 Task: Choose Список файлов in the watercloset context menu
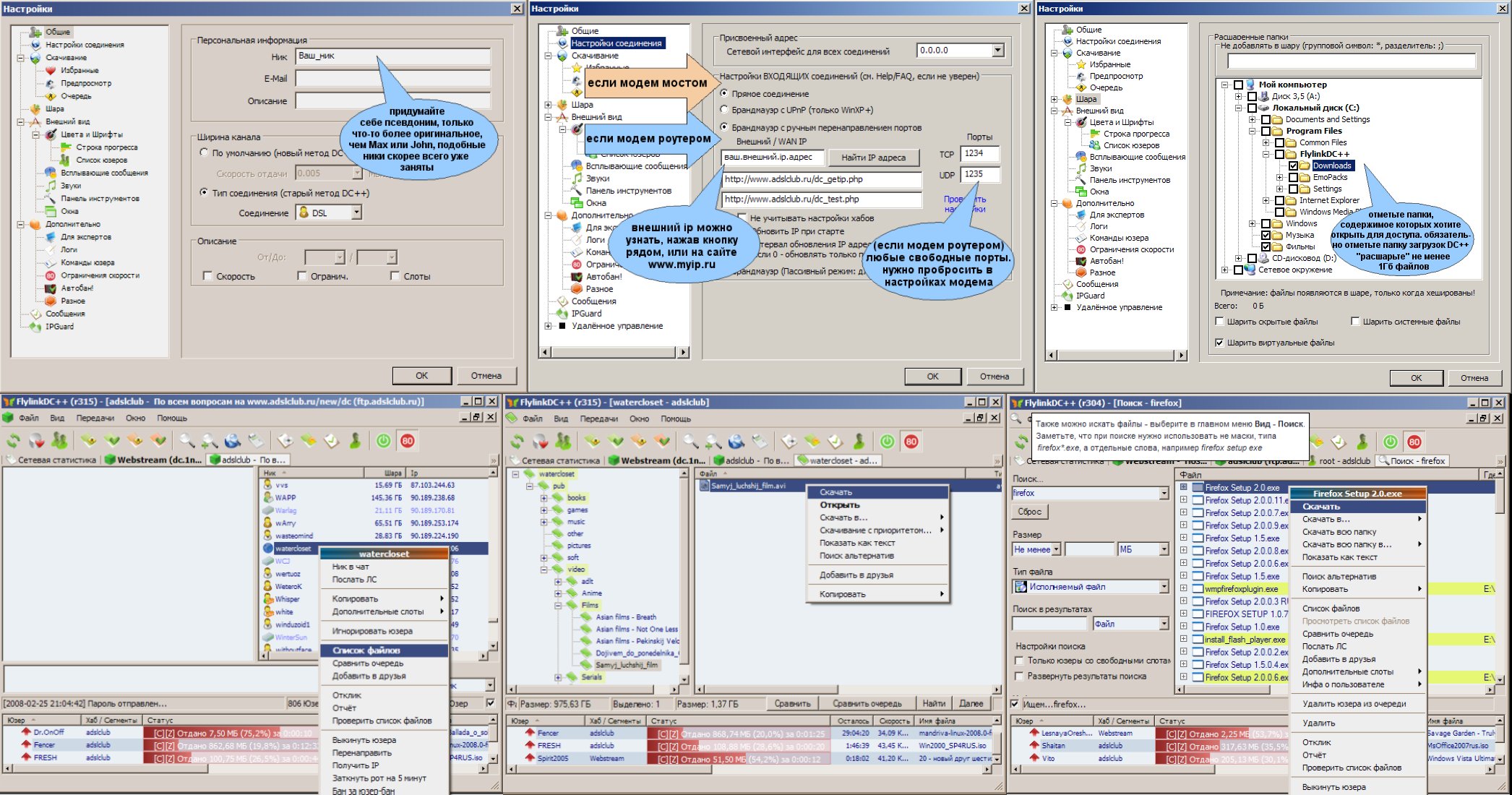367,650
